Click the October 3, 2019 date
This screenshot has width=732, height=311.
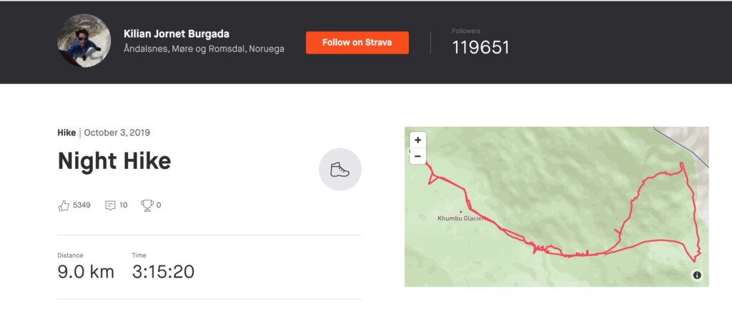coord(117,133)
